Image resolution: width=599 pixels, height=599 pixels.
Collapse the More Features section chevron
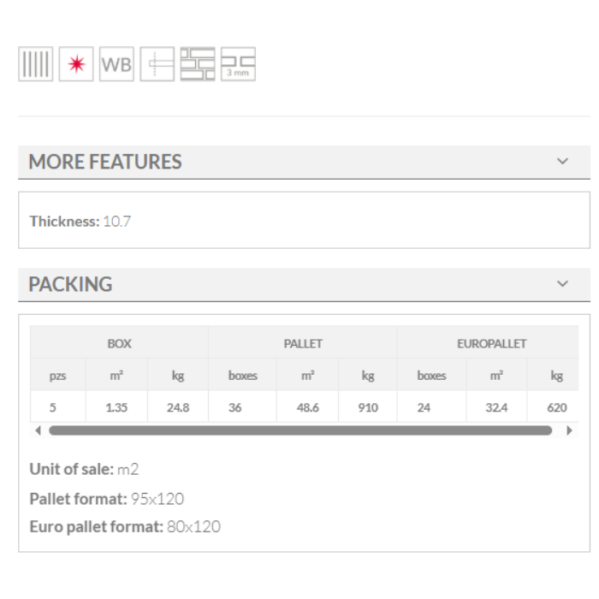click(562, 161)
